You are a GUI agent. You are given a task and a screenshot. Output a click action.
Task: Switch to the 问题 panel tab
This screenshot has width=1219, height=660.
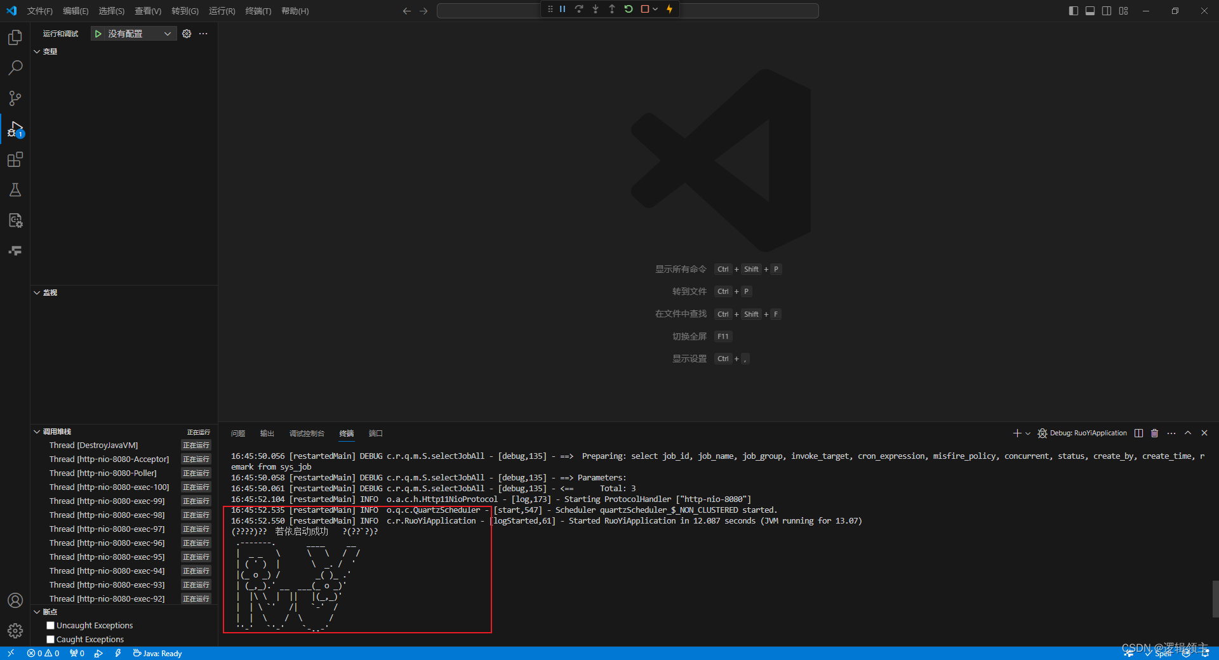pyautogui.click(x=238, y=433)
